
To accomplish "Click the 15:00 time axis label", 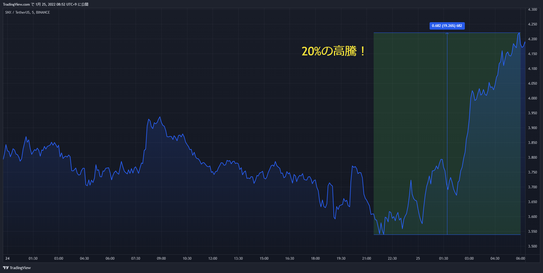I will [x=264, y=258].
